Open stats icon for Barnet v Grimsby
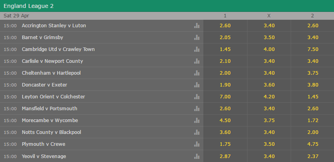Screen dimensions: 334x162 tap(197, 38)
